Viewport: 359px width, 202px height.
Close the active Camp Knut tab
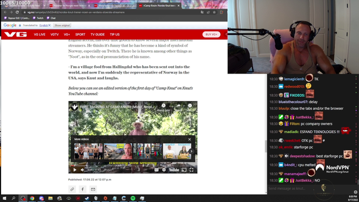[x=178, y=6]
